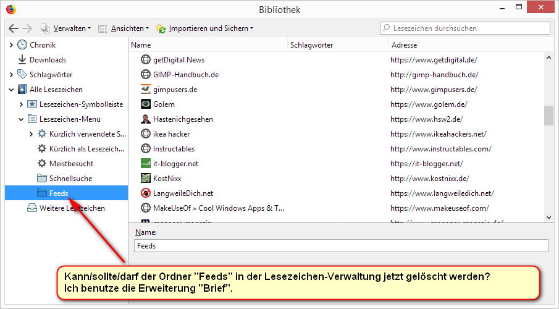
Task: Expand the Chronik tree node
Action: tap(11, 45)
